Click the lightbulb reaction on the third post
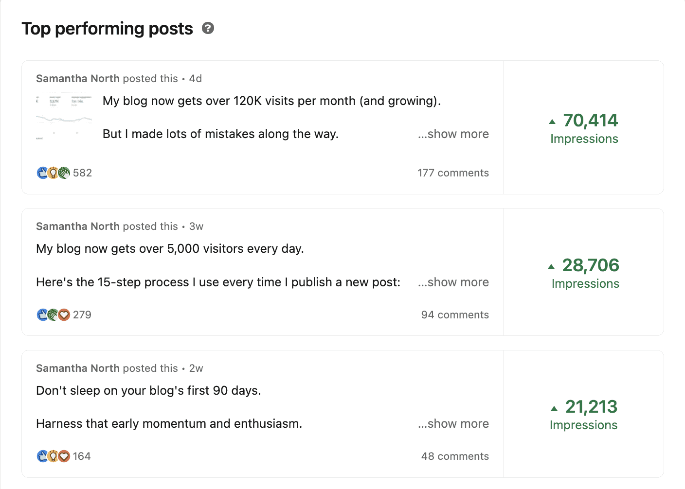 coord(53,456)
